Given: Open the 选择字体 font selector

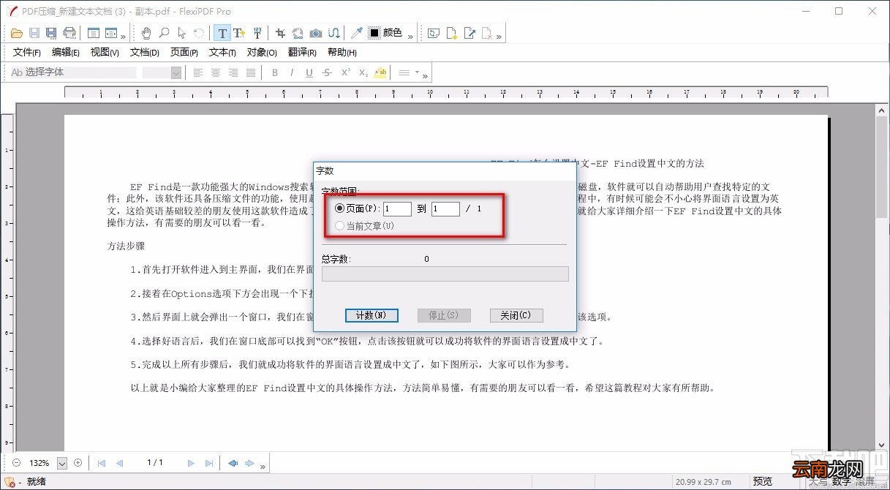Looking at the screenshot, I should click(73, 72).
